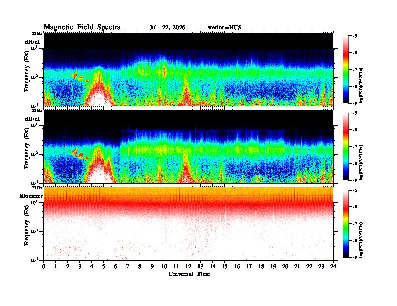Click hour "10" on the Universal Time axis
Viewport: 397px width, 306px height.
[x=164, y=266]
